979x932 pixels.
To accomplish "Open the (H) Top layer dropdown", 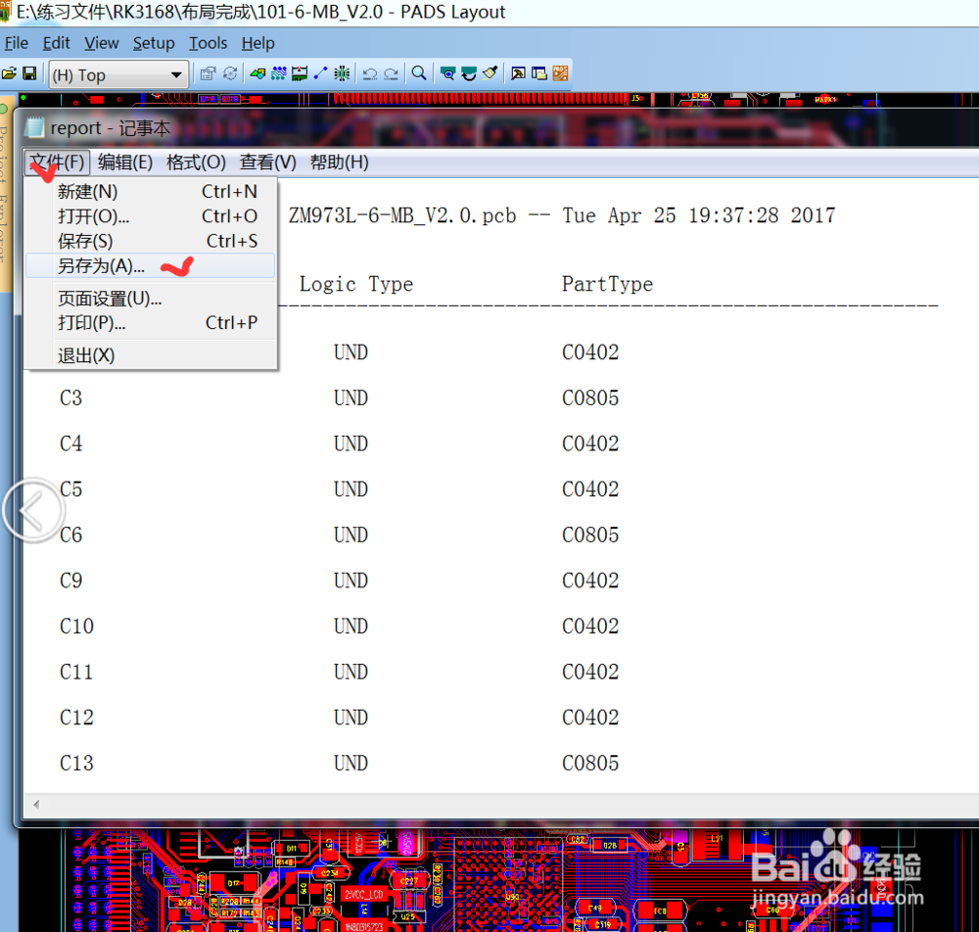I will coord(118,75).
